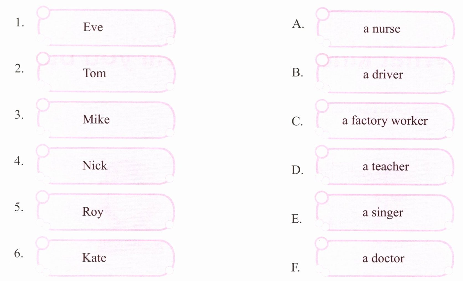463x281 pixels.
Task: Click the number 3 label
Action: point(19,115)
